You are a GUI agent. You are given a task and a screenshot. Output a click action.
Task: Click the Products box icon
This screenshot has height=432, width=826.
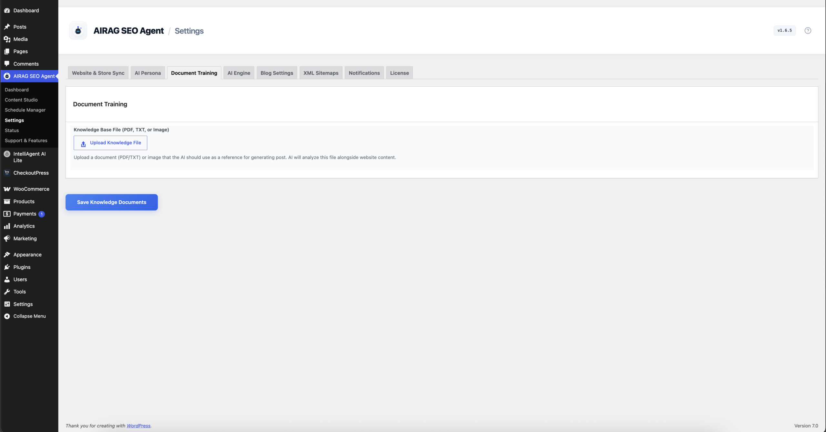pyautogui.click(x=7, y=202)
